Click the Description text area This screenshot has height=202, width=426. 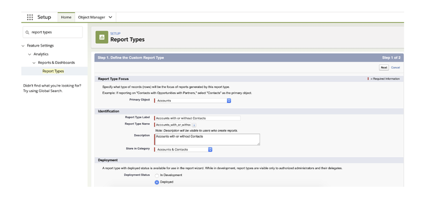tap(207, 139)
